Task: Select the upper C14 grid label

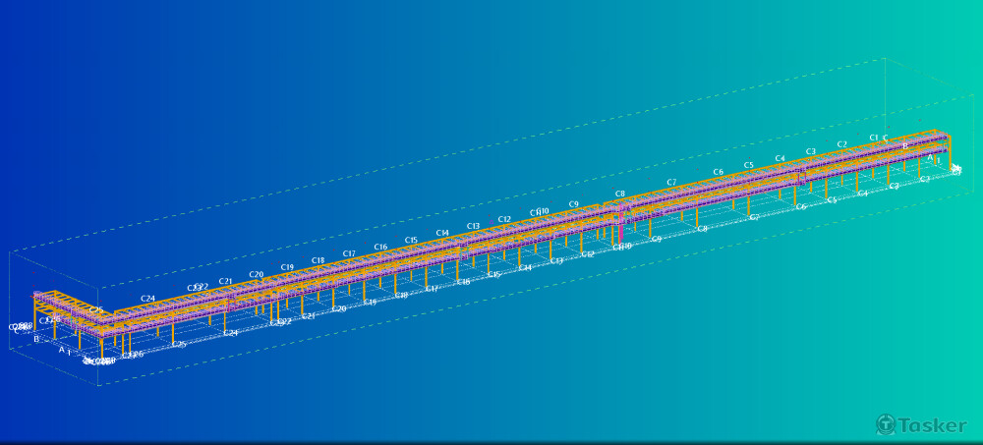Action: 442,233
